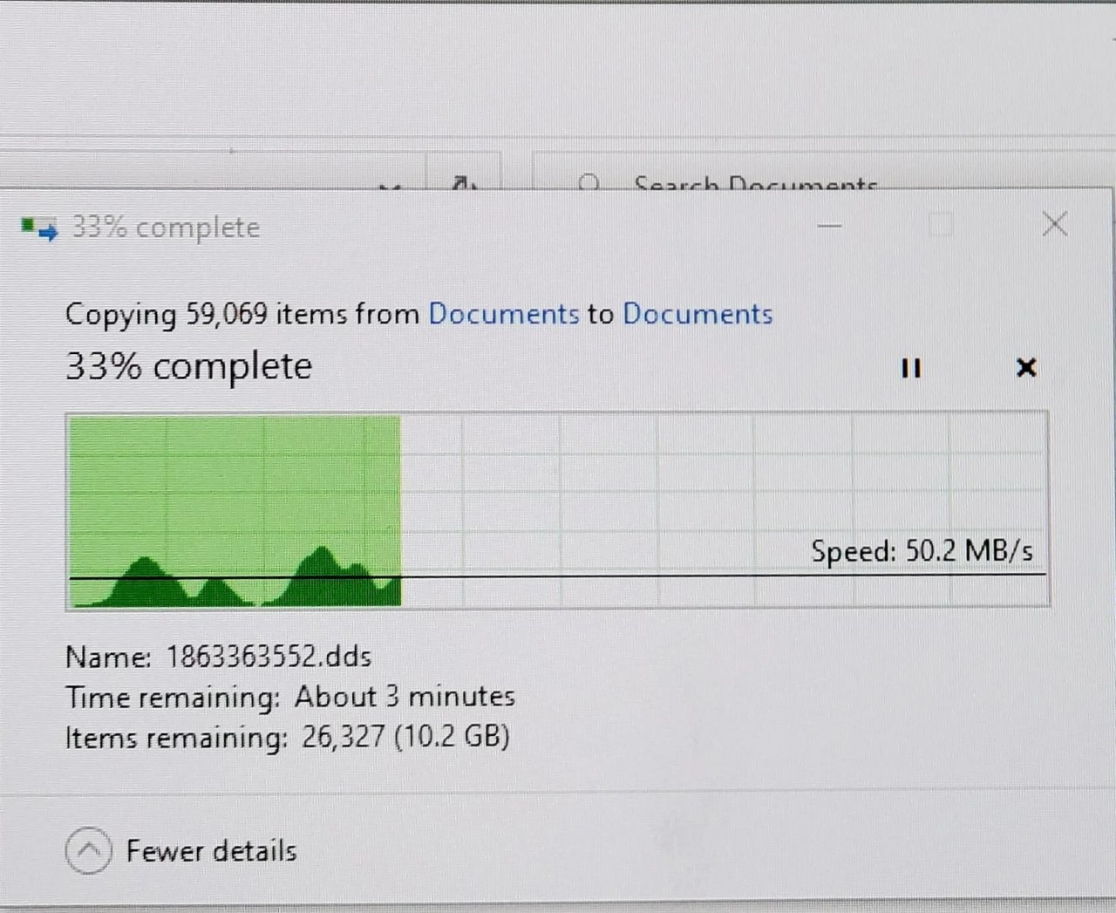
Task: Click the Fewer details chevron circle icon
Action: (89, 850)
